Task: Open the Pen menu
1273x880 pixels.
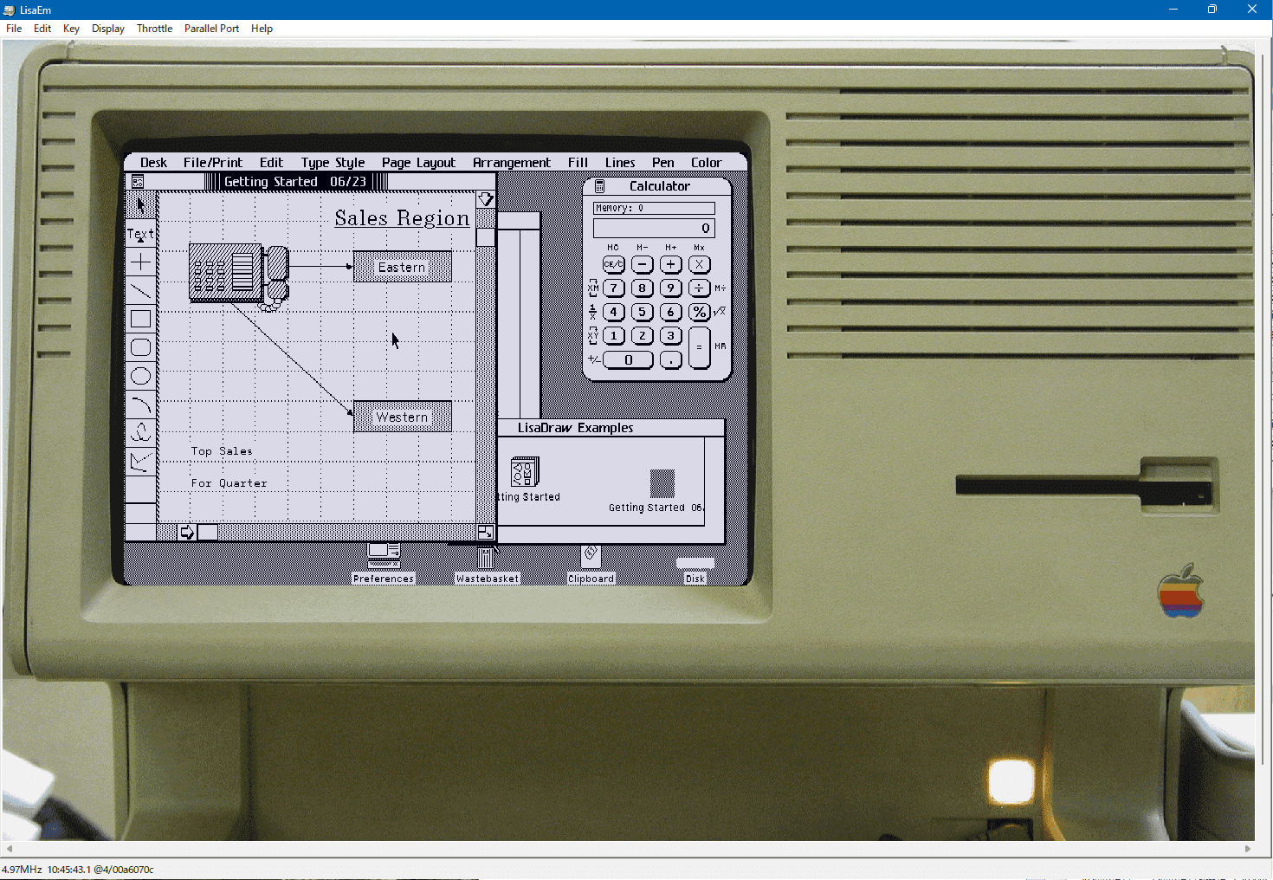Action: (x=663, y=163)
